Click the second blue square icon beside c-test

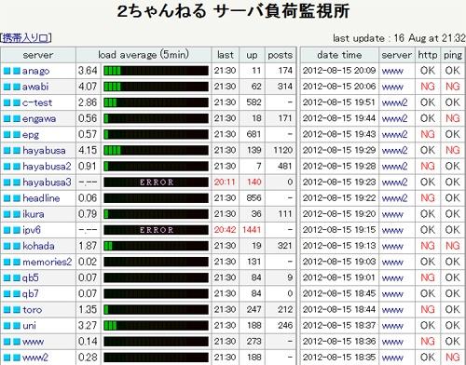(x=17, y=102)
